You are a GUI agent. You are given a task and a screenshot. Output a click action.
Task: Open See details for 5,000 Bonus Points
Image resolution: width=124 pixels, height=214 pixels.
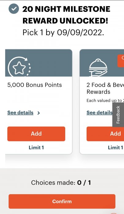pyautogui.click(x=20, y=113)
